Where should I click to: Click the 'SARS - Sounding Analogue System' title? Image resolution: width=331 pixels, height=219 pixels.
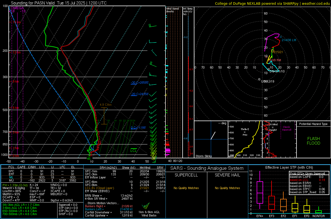tap(207, 168)
